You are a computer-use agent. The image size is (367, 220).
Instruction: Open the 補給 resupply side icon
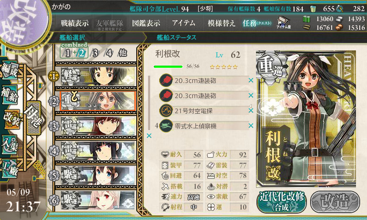coord(10,94)
